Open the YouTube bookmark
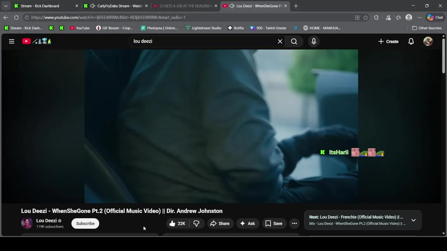 click(80, 28)
